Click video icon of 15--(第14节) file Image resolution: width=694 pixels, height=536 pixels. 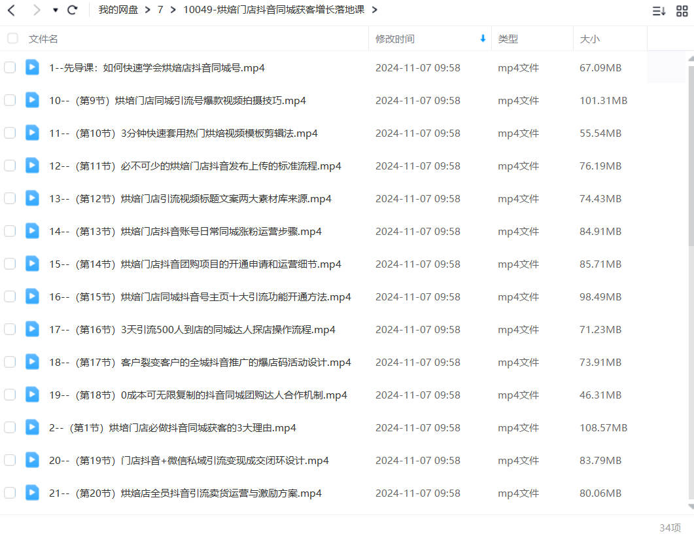click(x=32, y=264)
